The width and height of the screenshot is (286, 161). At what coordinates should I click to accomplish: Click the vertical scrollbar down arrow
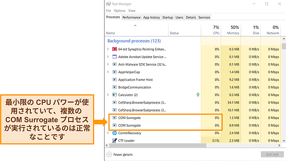(x=284, y=141)
